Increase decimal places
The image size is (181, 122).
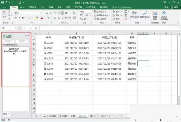(x=81, y=19)
